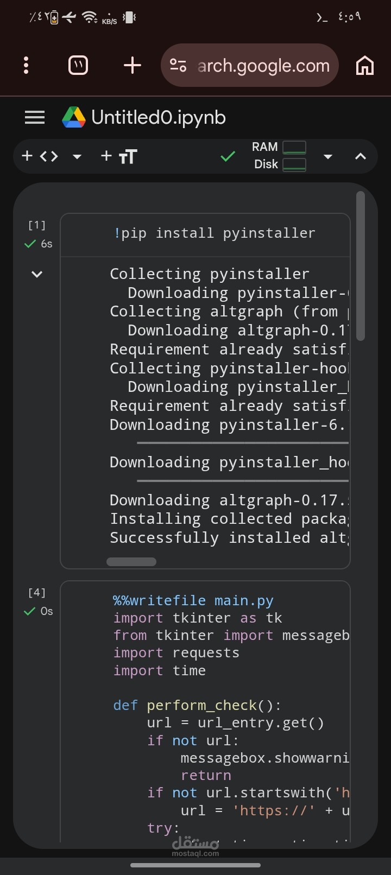Tap the terminal icon in status bar
The height and width of the screenshot is (875, 391).
coord(322,17)
